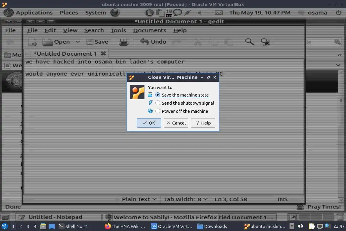The image size is (346, 231).
Task: Open gedit Help menu
Action: (x=180, y=30)
